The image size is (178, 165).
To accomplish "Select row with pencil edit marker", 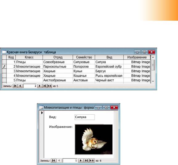I will (x=4, y=66).
